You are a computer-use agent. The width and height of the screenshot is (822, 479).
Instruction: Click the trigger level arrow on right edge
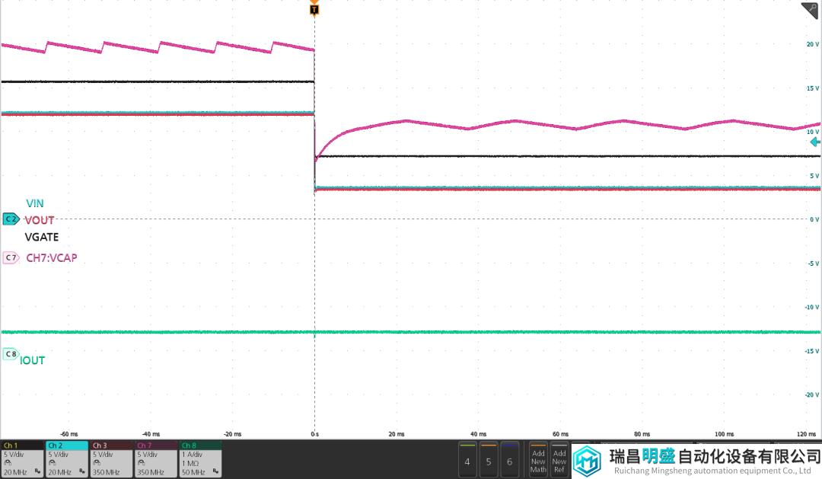pos(815,142)
